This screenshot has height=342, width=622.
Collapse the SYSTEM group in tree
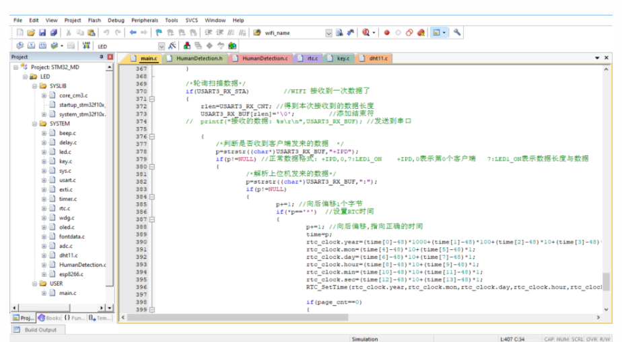coord(34,124)
